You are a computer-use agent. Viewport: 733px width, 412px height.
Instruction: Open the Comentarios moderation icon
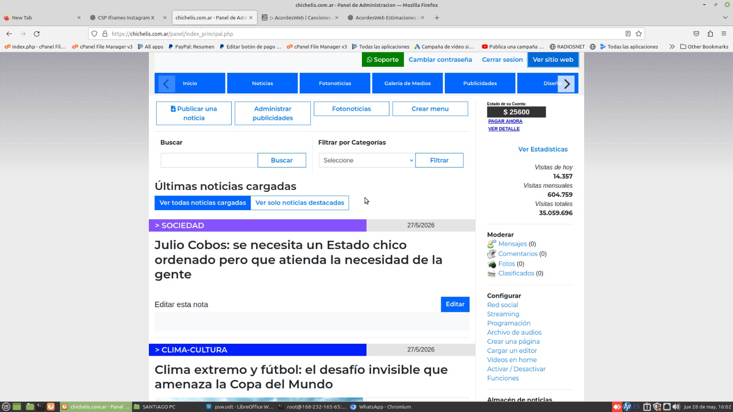tap(492, 254)
